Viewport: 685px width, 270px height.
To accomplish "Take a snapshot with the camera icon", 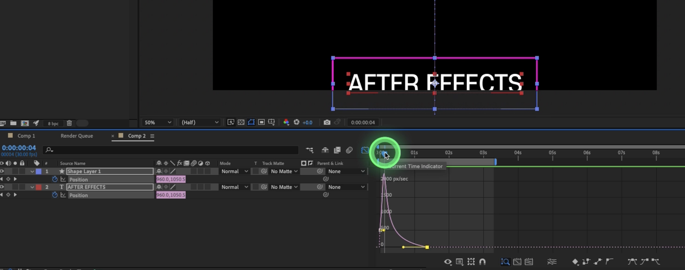I will pyautogui.click(x=327, y=122).
